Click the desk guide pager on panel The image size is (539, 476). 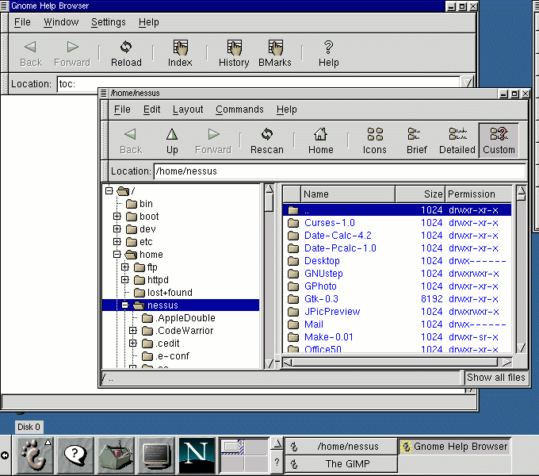click(x=243, y=455)
